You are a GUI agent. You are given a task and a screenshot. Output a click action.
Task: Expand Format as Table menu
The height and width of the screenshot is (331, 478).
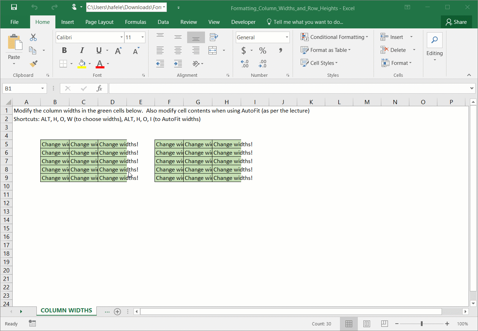(x=326, y=50)
